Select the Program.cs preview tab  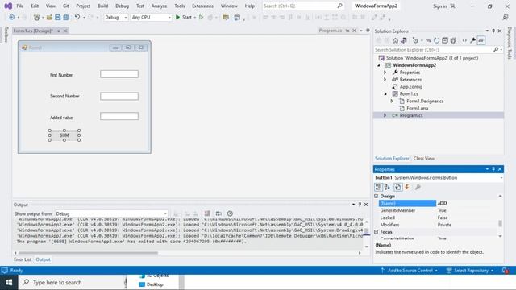331,31
